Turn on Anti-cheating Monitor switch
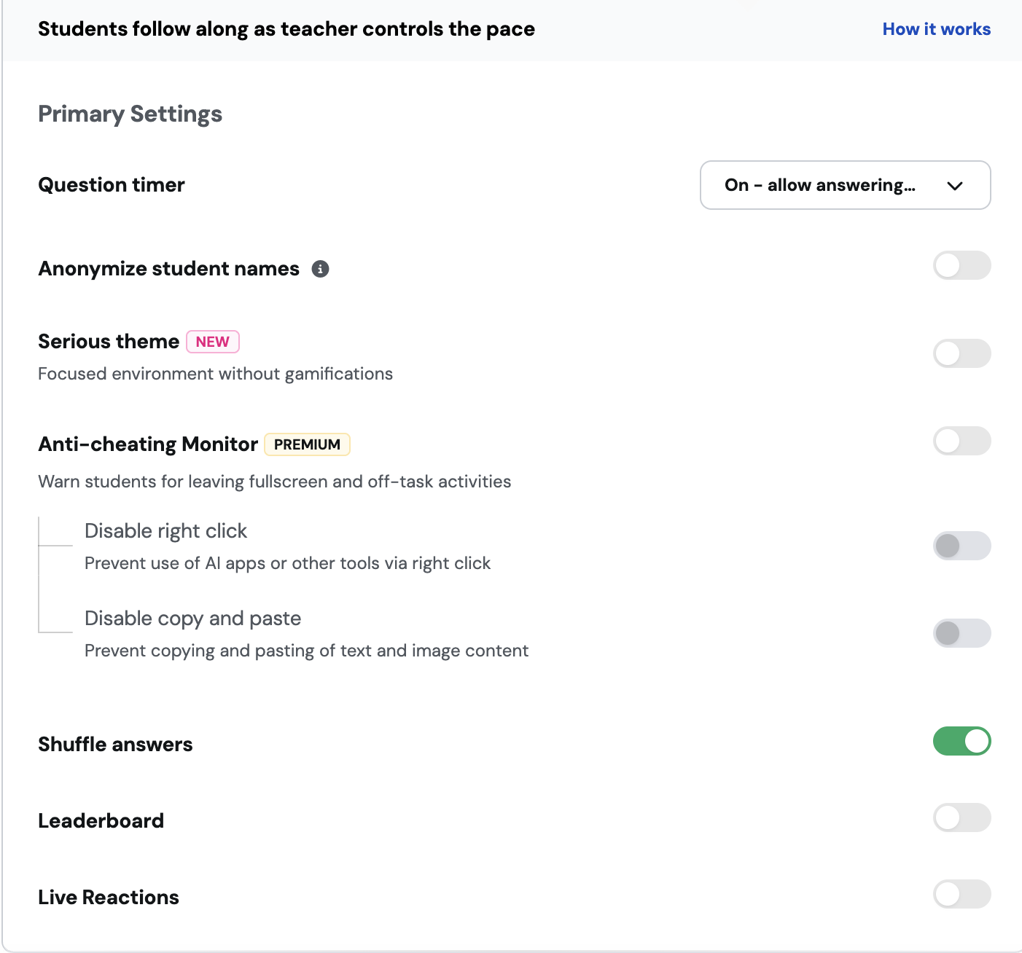The width and height of the screenshot is (1022, 953). tap(962, 441)
